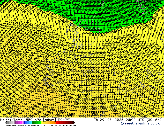Click the dark right arrow end of legend
This screenshot has height=126, width=164.
click(x=74, y=123)
